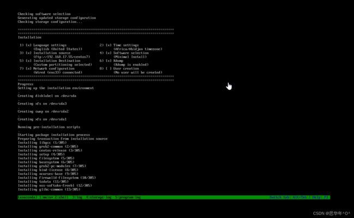354x218 pixels.
Task: Click the 'Progress' heading
Action: point(26,84)
